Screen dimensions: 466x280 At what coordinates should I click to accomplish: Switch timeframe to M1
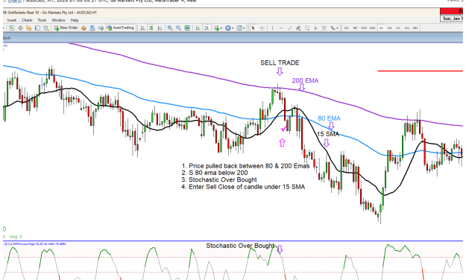[x=346, y=28]
